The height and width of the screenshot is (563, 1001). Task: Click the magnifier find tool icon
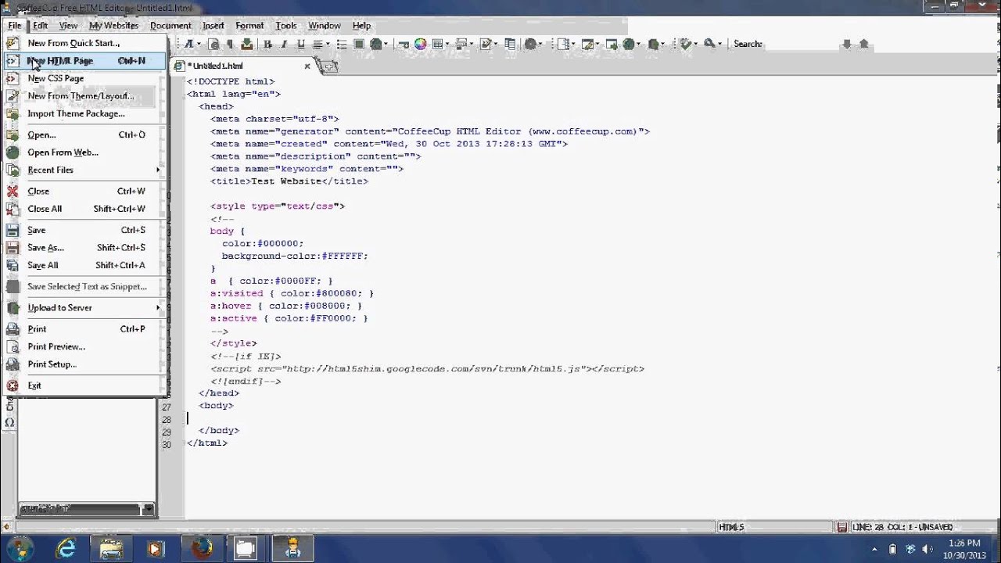[x=709, y=44]
